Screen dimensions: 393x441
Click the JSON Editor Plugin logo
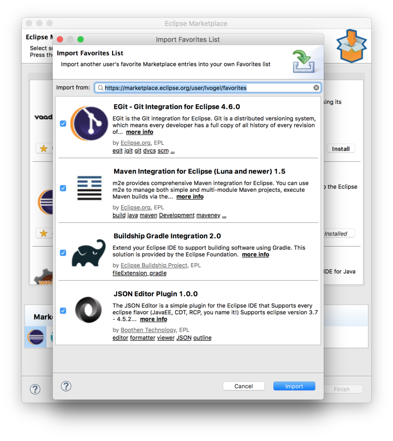point(89,310)
